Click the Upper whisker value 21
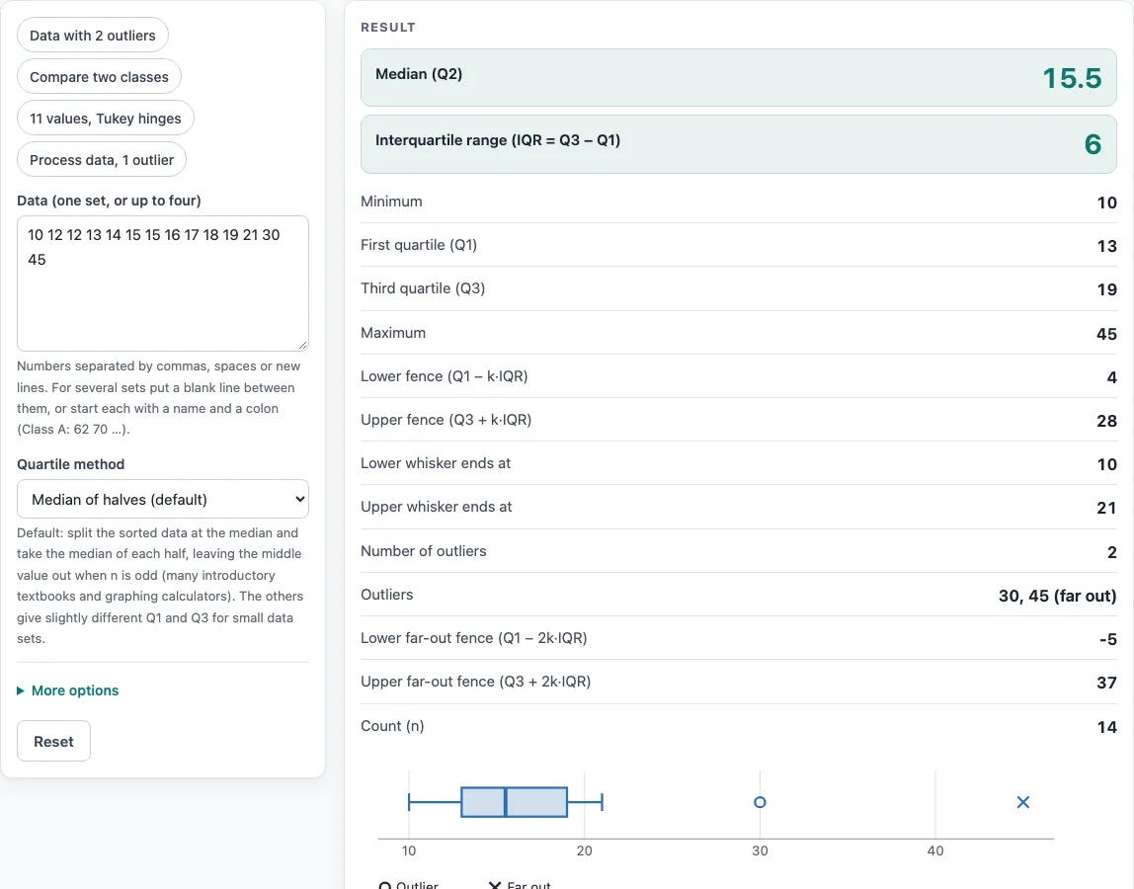This screenshot has width=1134, height=889. (x=1106, y=508)
